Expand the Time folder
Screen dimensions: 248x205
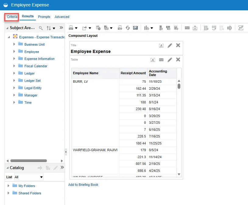tap(14, 102)
